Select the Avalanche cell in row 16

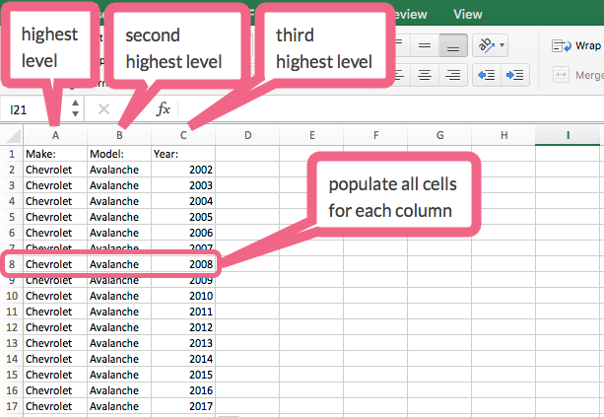(119, 390)
